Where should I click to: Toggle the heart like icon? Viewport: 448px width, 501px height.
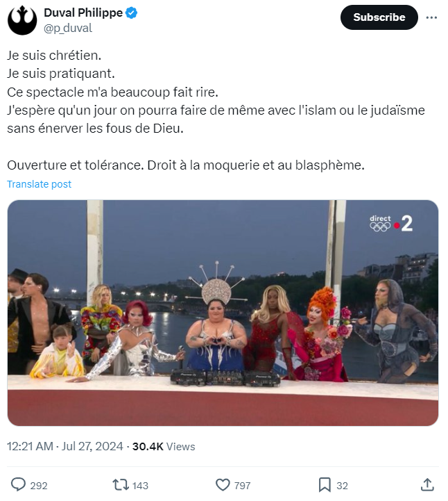223,484
